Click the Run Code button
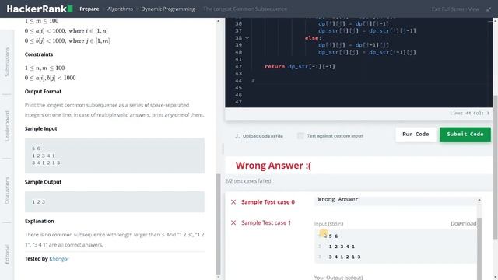Viewport: 498px width, 280px height. point(416,135)
